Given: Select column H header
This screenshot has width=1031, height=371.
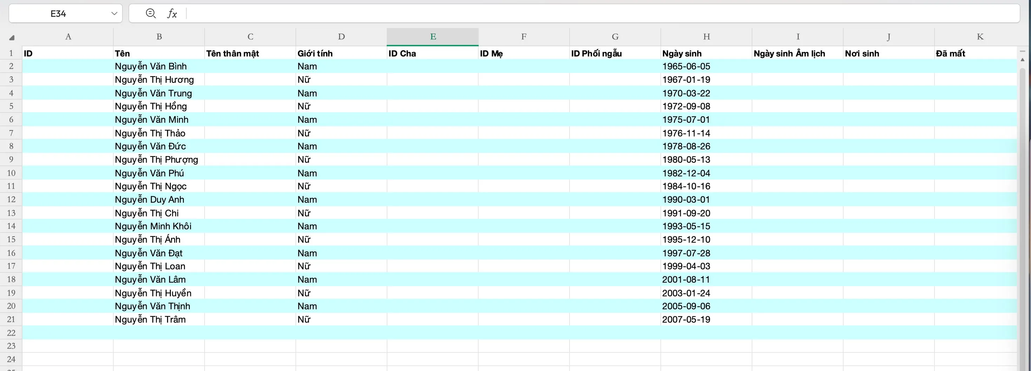Looking at the screenshot, I should pyautogui.click(x=706, y=37).
